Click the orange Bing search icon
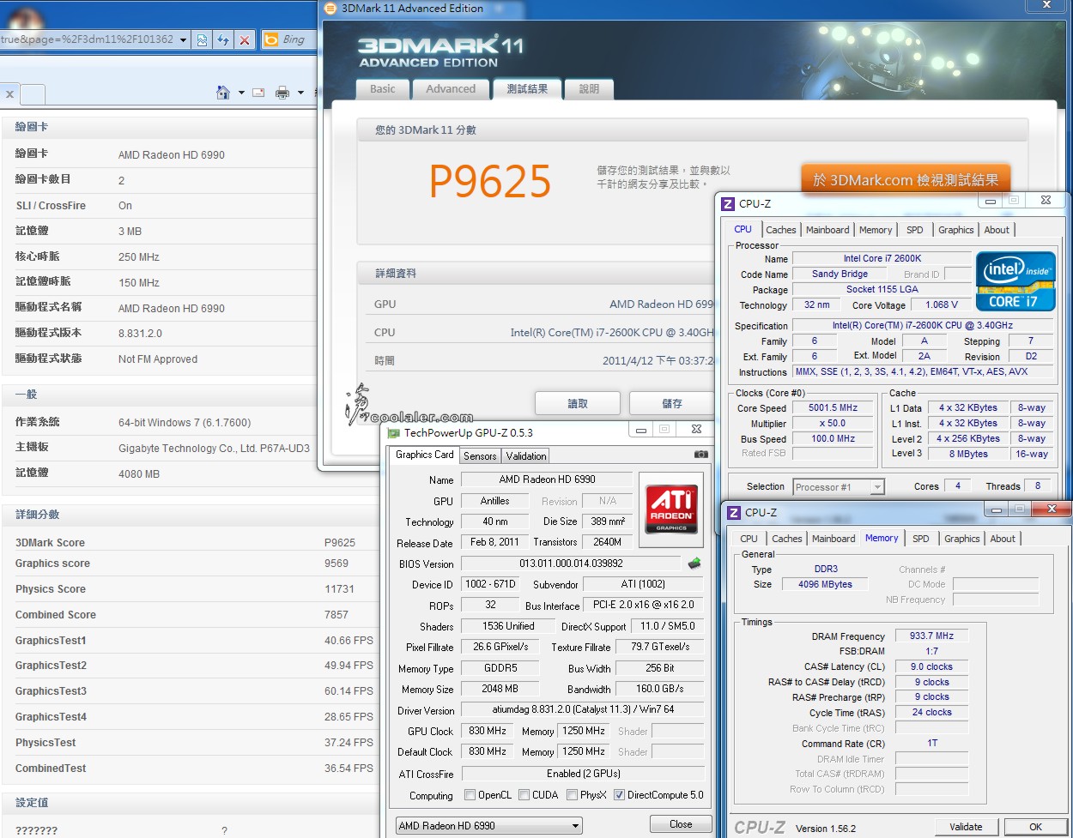1073x838 pixels. (x=270, y=39)
